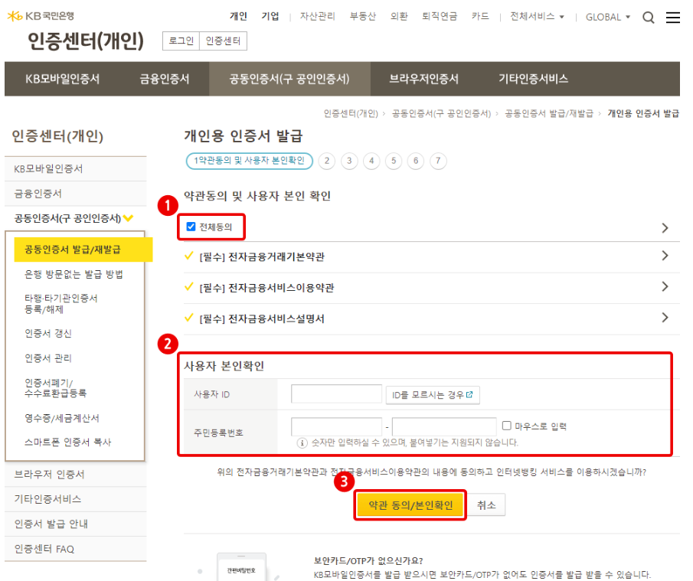
Task: Click the external link icon in ID를 모르시는 경우
Action: pyautogui.click(x=469, y=394)
